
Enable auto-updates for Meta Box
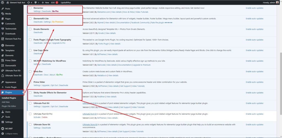[254, 71]
